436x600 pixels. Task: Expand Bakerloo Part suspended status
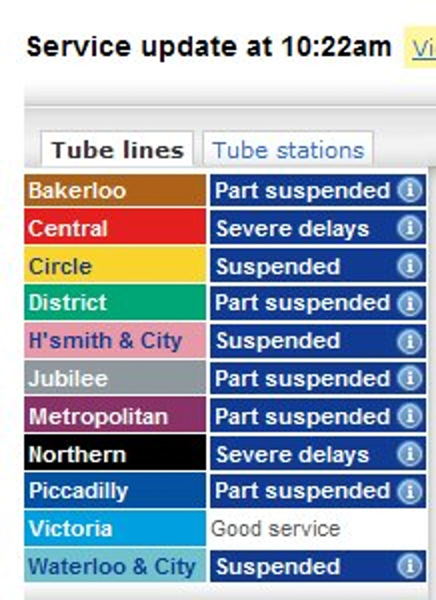[318, 190]
